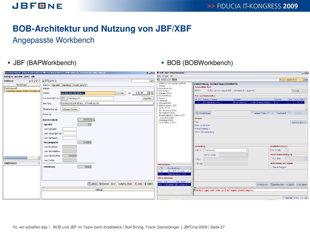Open Ansicht menu in BOB window

tap(165, 76)
